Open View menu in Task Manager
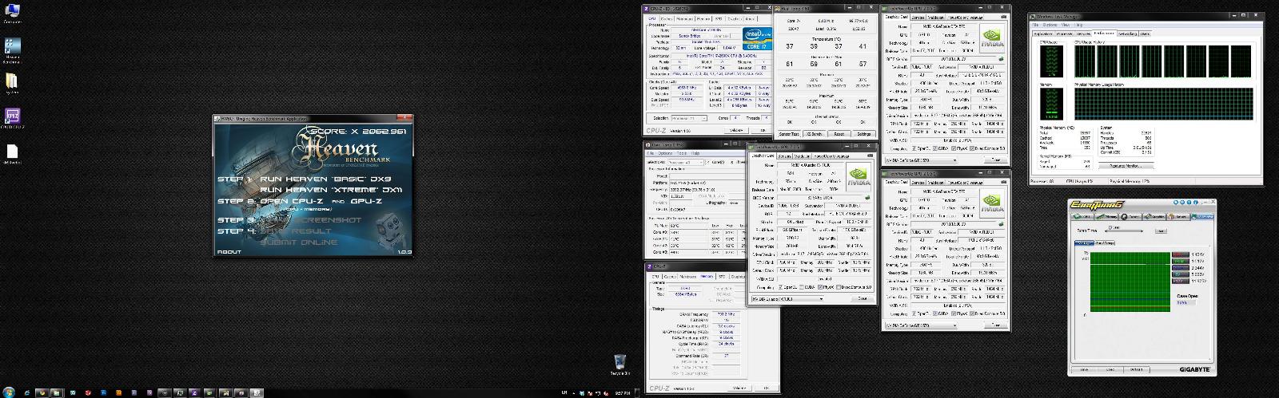Viewport: 1279px width, 398px height. click(x=1066, y=25)
